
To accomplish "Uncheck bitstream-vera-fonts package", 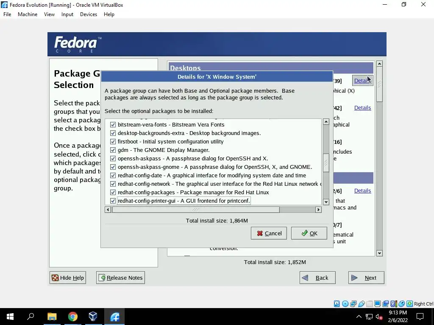I will click(x=113, y=125).
